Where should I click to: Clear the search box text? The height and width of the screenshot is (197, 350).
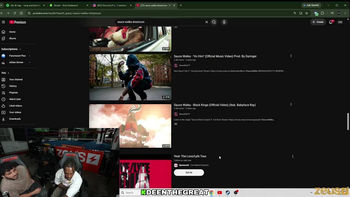click(206, 22)
